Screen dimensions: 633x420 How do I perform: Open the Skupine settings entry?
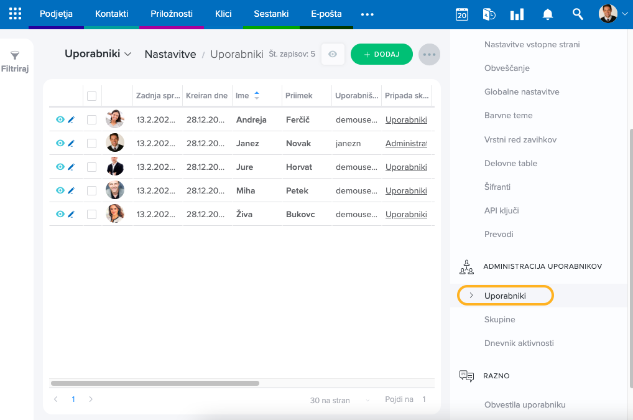point(499,319)
